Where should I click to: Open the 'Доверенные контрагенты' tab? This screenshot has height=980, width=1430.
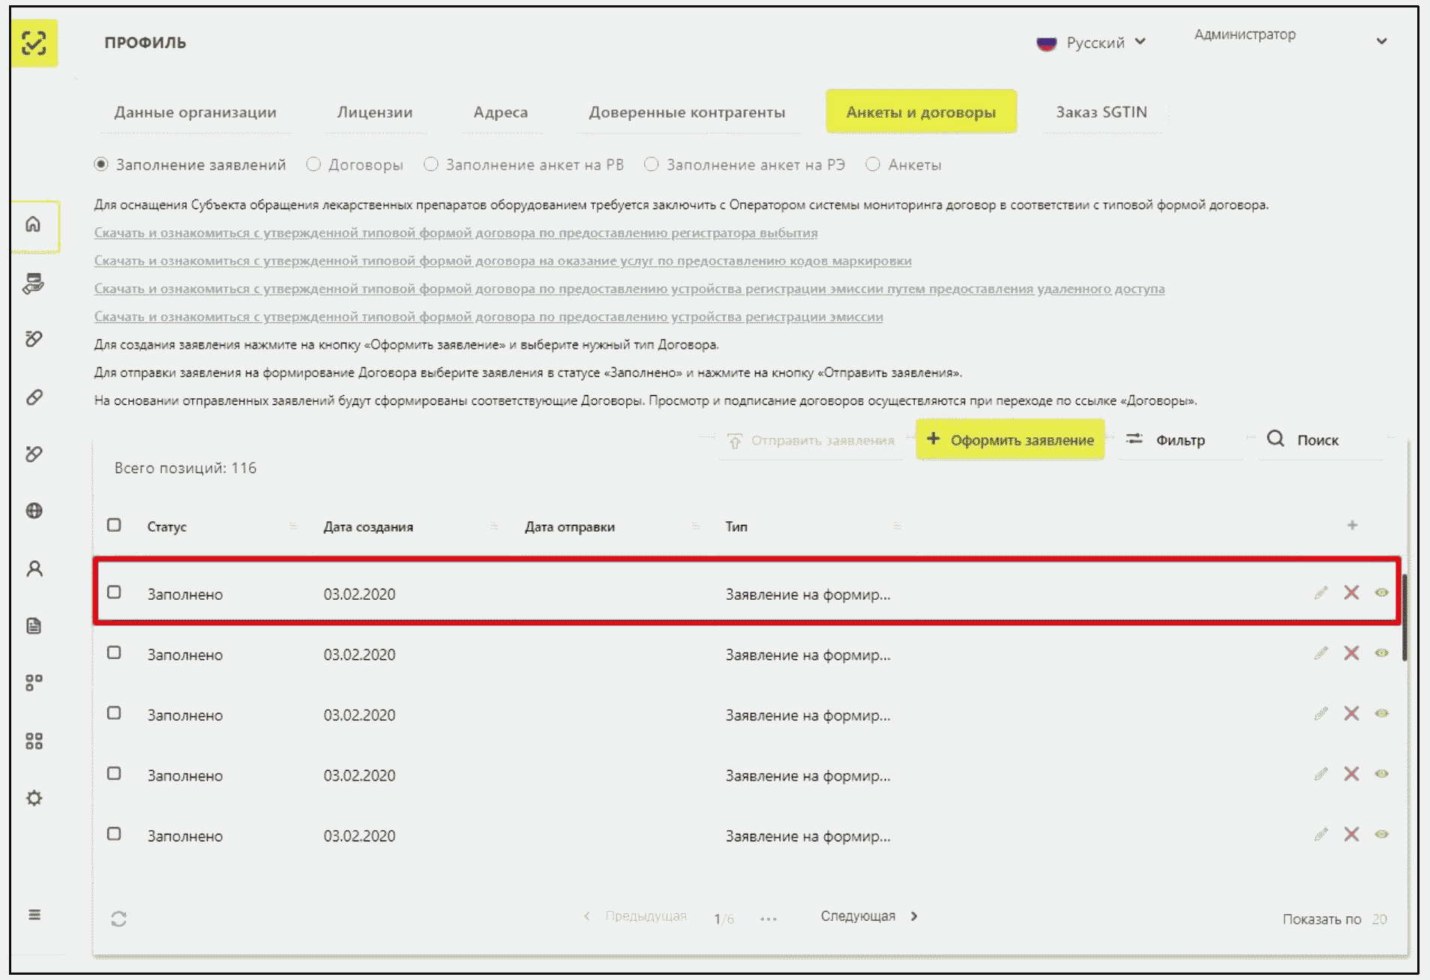point(687,112)
